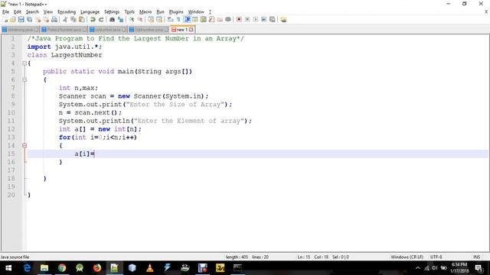Toggle the indent guide toolbar button
The image size is (490, 275).
click(x=187, y=20)
